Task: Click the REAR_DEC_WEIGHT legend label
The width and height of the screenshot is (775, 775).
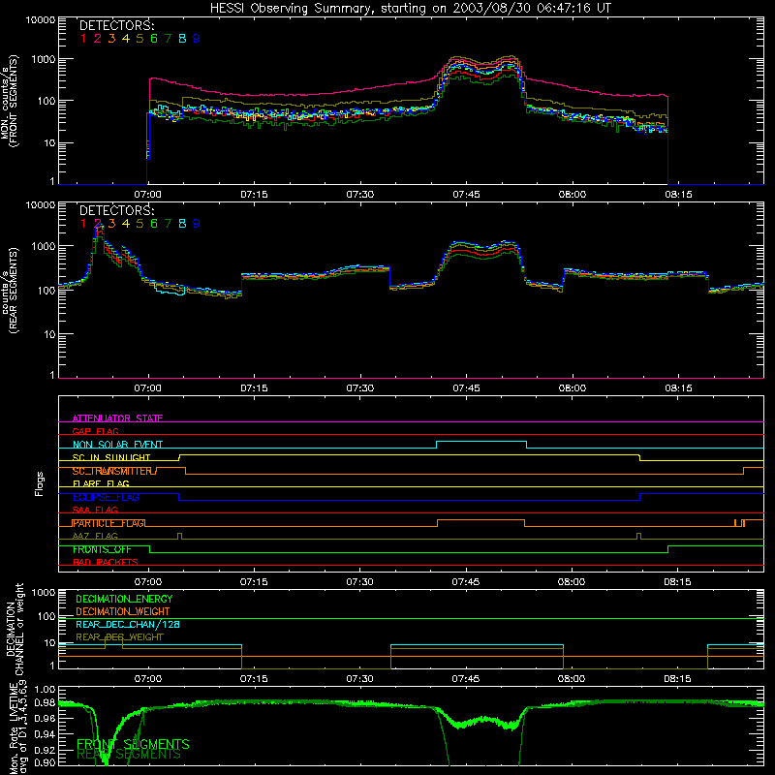Action: tap(119, 637)
